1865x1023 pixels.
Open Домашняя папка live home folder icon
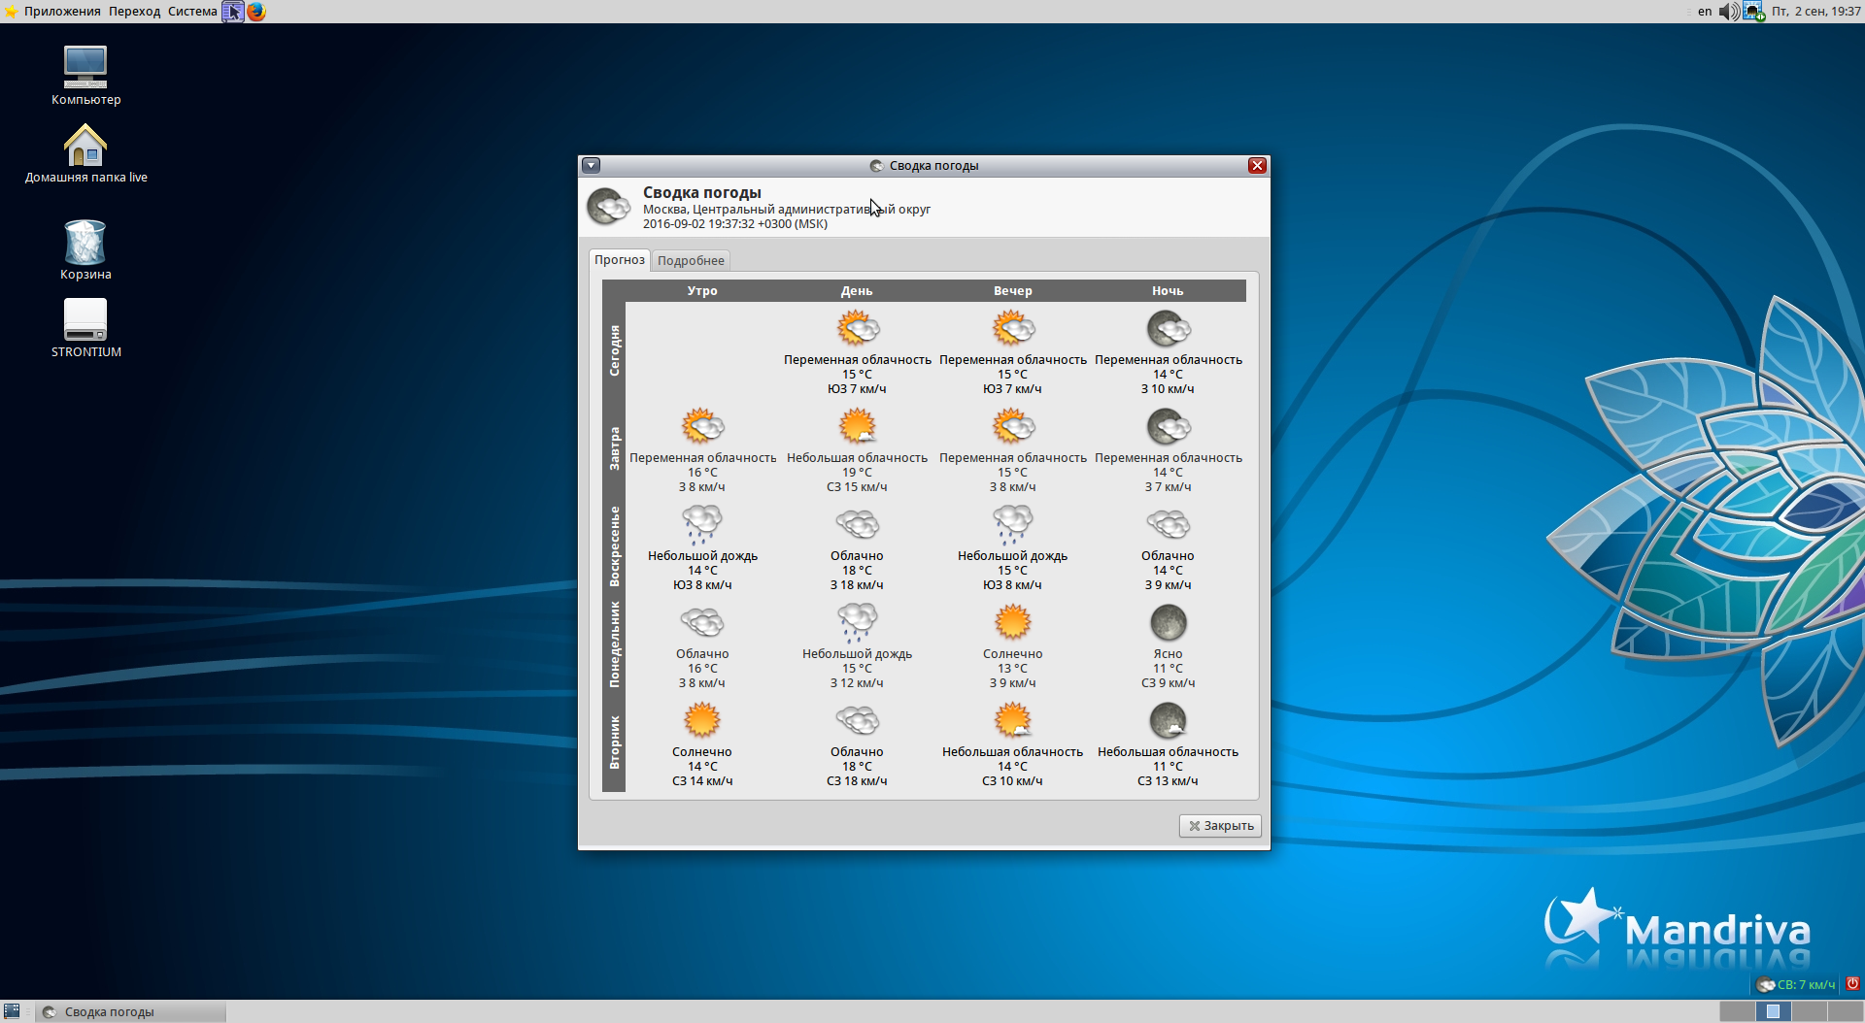click(85, 146)
